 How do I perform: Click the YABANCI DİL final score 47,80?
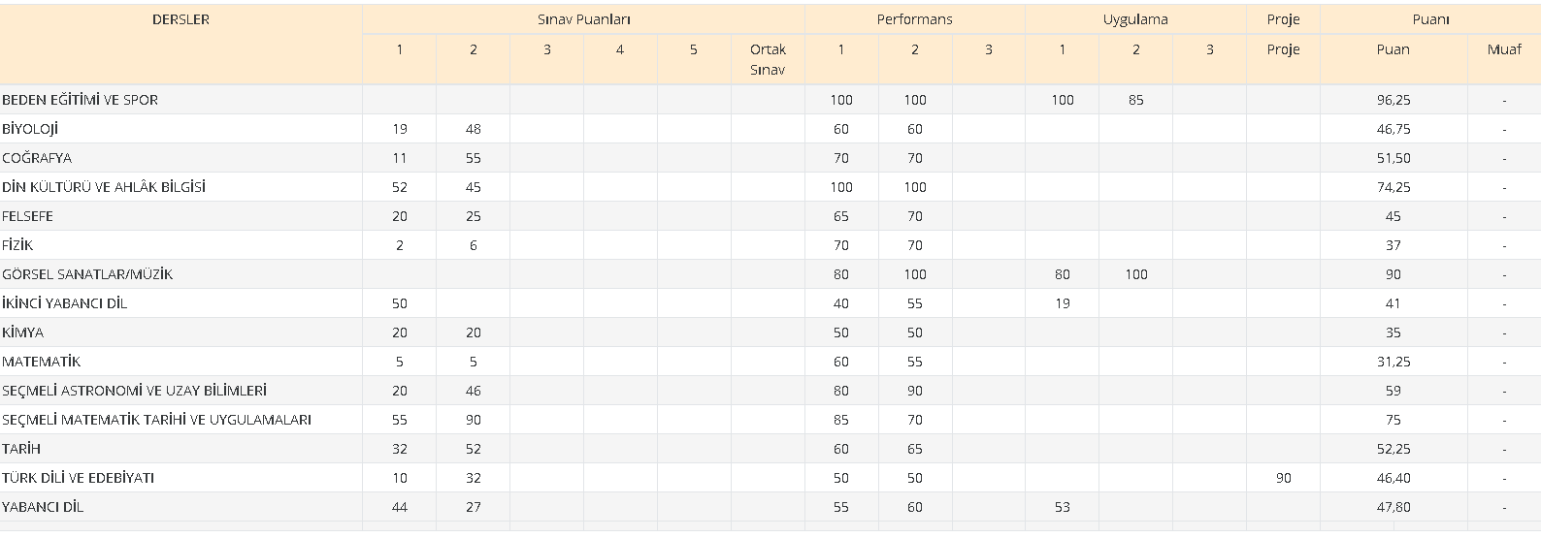1393,507
